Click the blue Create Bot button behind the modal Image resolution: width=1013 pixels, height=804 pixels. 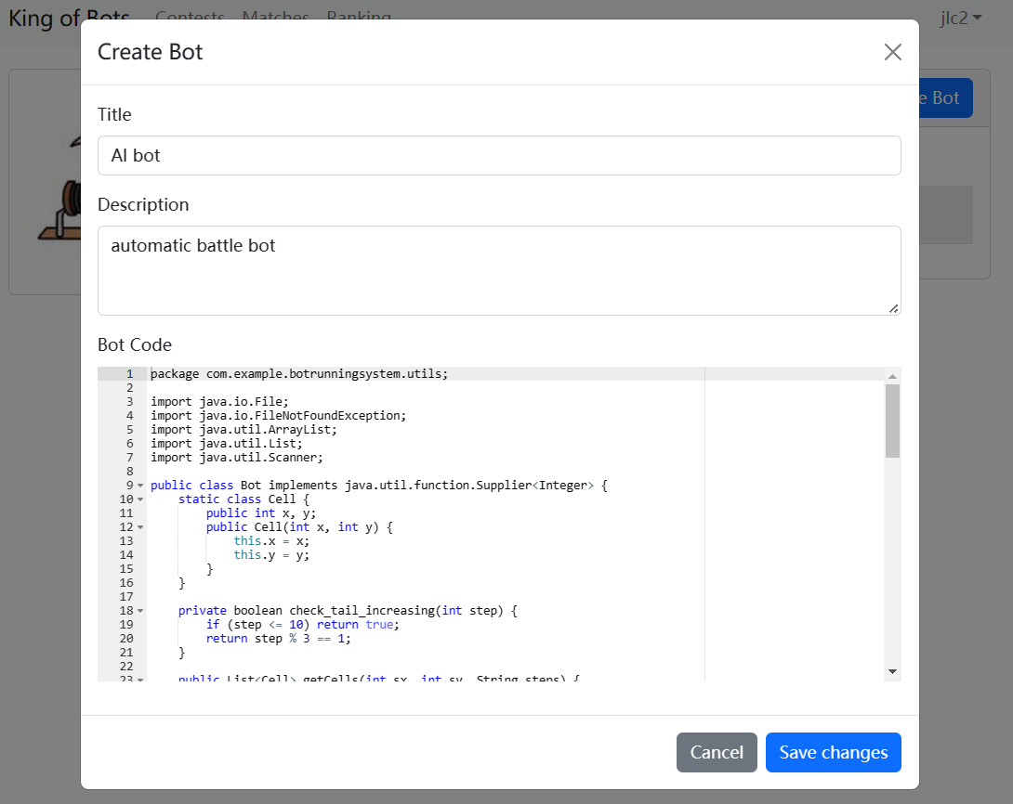click(942, 97)
